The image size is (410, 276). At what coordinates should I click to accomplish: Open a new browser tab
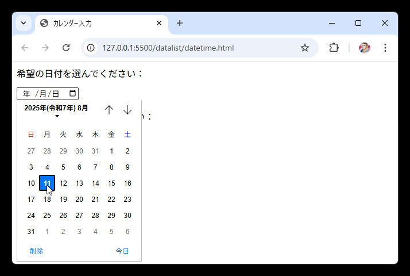[180, 23]
